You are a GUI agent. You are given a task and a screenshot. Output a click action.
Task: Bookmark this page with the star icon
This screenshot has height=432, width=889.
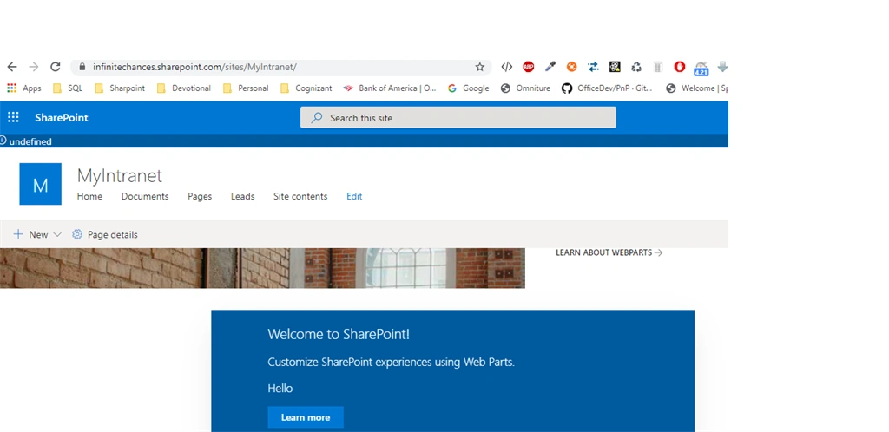(x=479, y=67)
